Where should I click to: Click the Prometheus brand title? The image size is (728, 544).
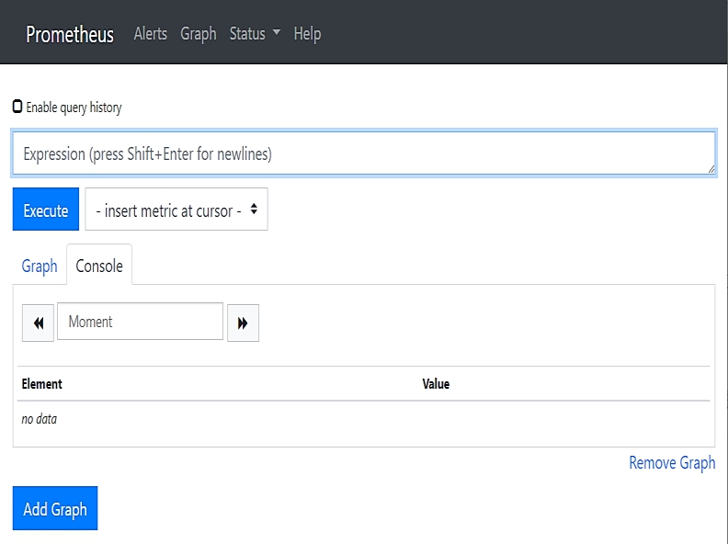(70, 35)
